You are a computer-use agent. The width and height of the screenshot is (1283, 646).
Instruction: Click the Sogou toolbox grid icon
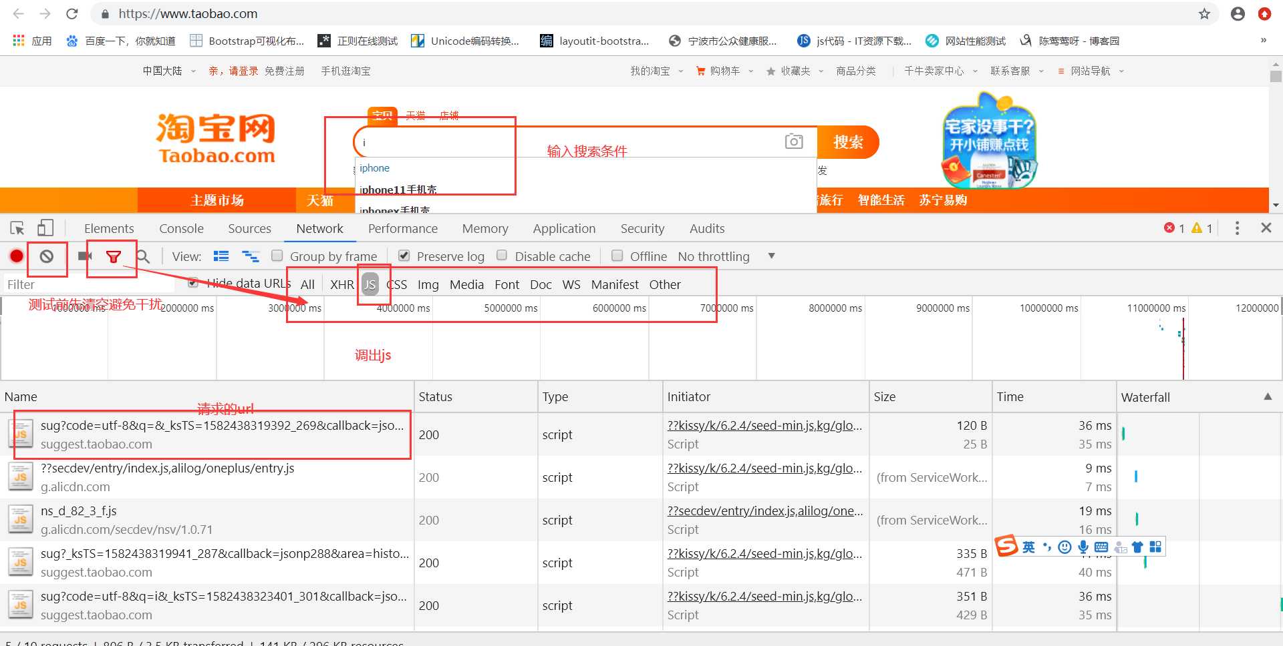[x=1155, y=547]
